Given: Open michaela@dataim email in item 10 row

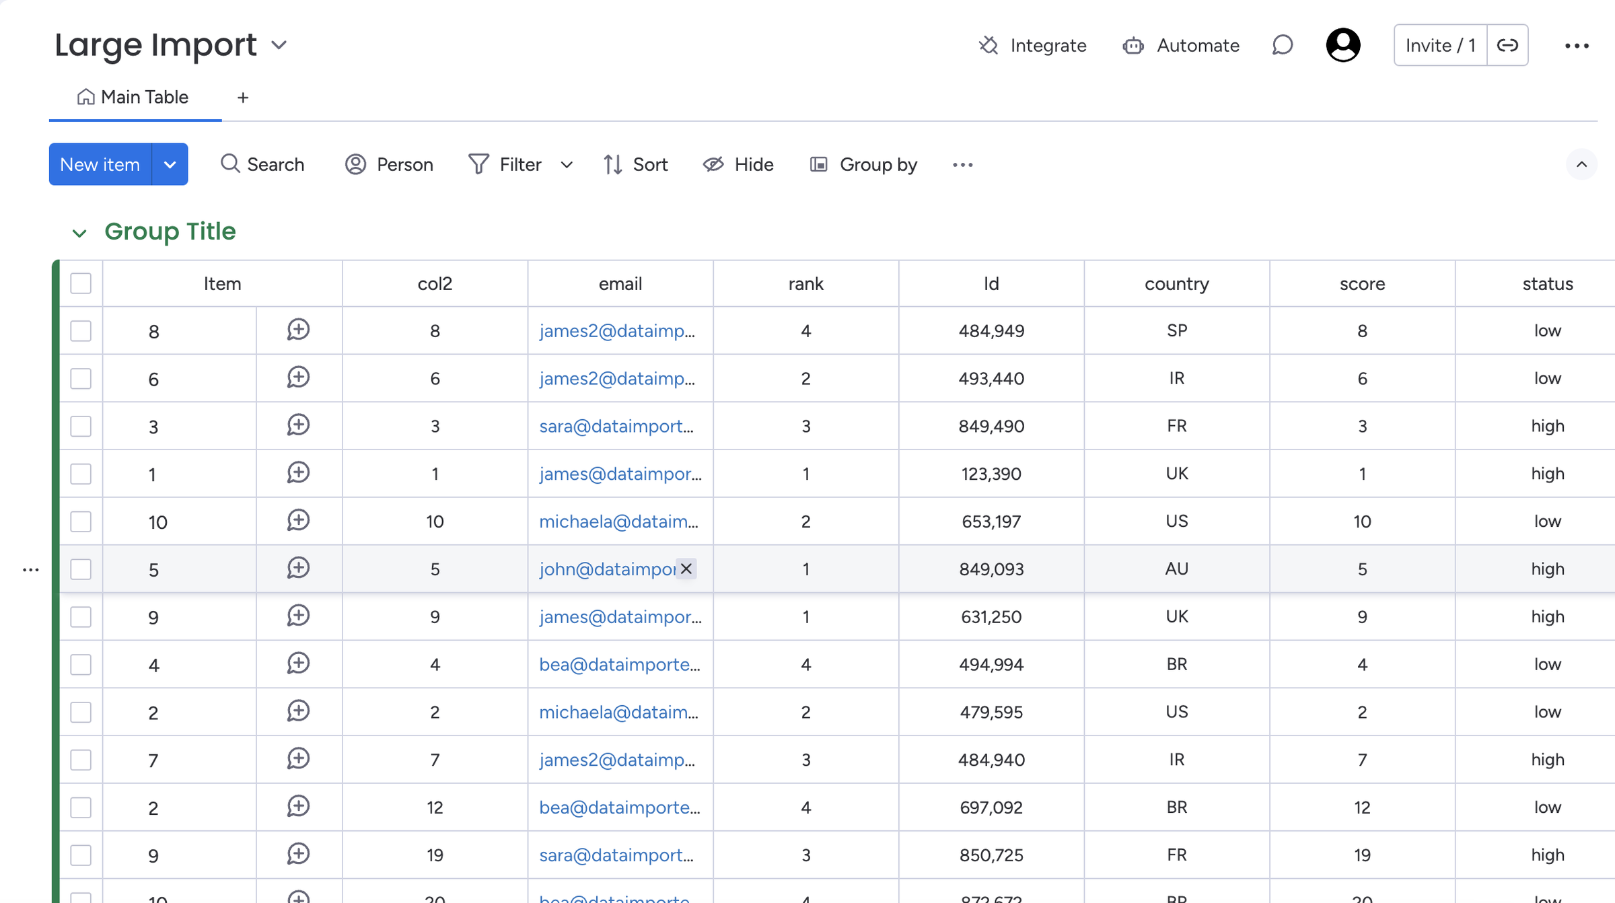Looking at the screenshot, I should pyautogui.click(x=619, y=521).
